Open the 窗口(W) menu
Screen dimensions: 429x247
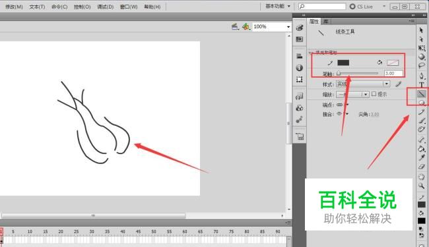(x=129, y=7)
